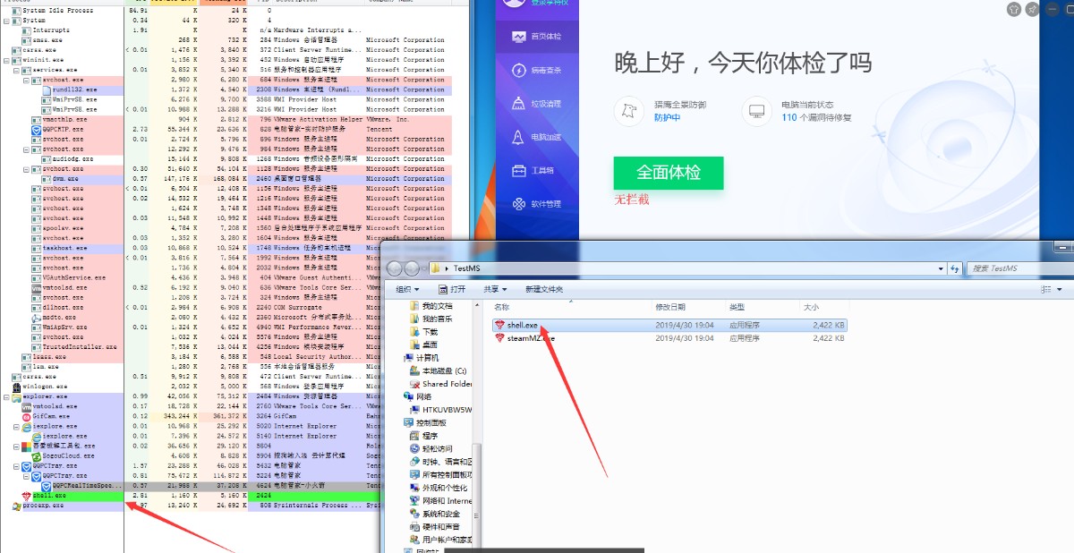Open the 共享 dropdown in Explorer toolbar
The image size is (1074, 553).
tap(495, 289)
